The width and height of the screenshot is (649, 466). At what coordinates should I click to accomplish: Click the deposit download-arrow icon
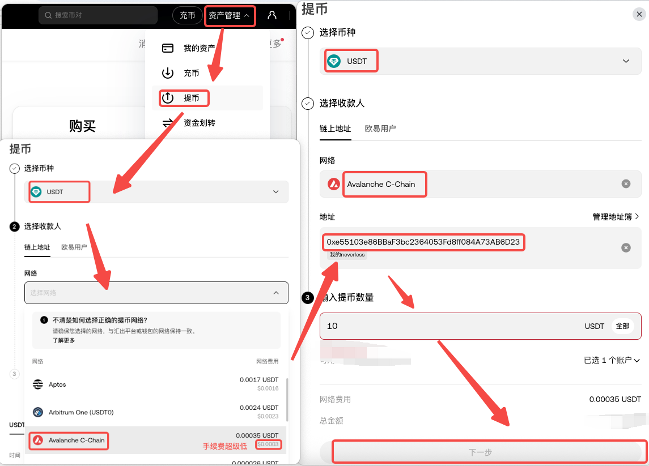tap(168, 73)
